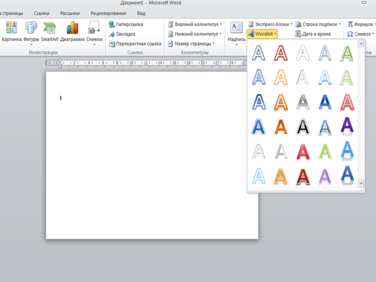Add a Перекрестная ссылка cross-reference

[135, 44]
